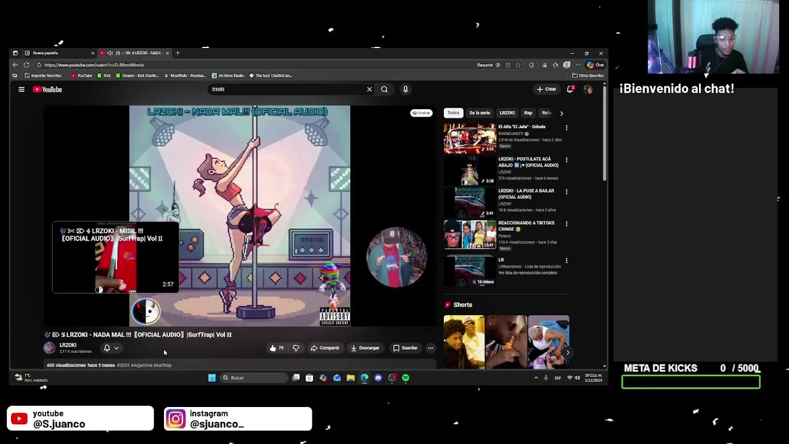Open a new browser tab
This screenshot has width=789, height=444.
pyautogui.click(x=178, y=53)
